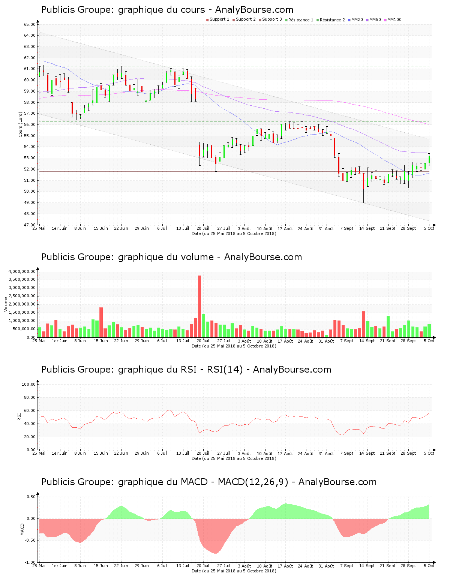Click the 'Cours (Euro)' axis label
Screen dimensions: 450x581
pyautogui.click(x=20, y=124)
